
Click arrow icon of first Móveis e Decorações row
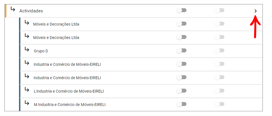(x=27, y=22)
